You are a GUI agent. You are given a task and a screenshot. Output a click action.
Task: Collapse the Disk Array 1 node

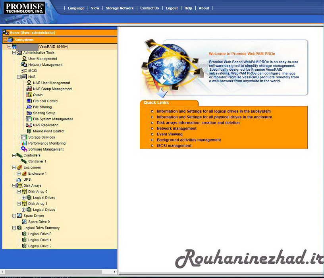19,204
